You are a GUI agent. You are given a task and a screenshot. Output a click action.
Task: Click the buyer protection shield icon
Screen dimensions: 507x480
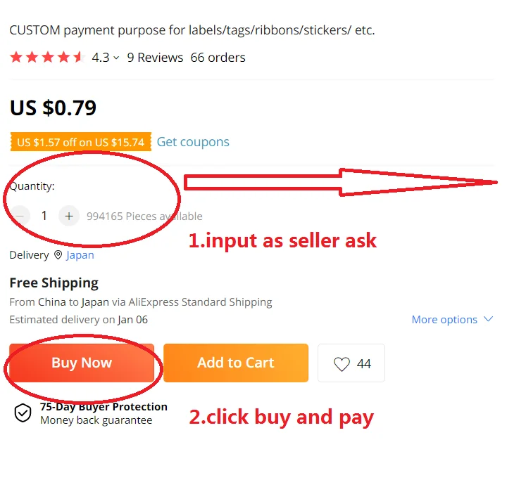[23, 413]
